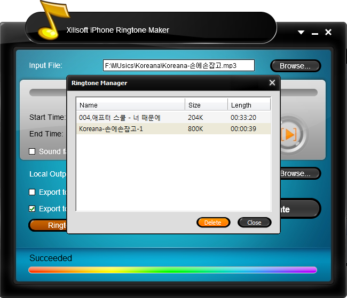Sort list by Name column header
Viewport: 347px width, 298px height.
point(131,105)
